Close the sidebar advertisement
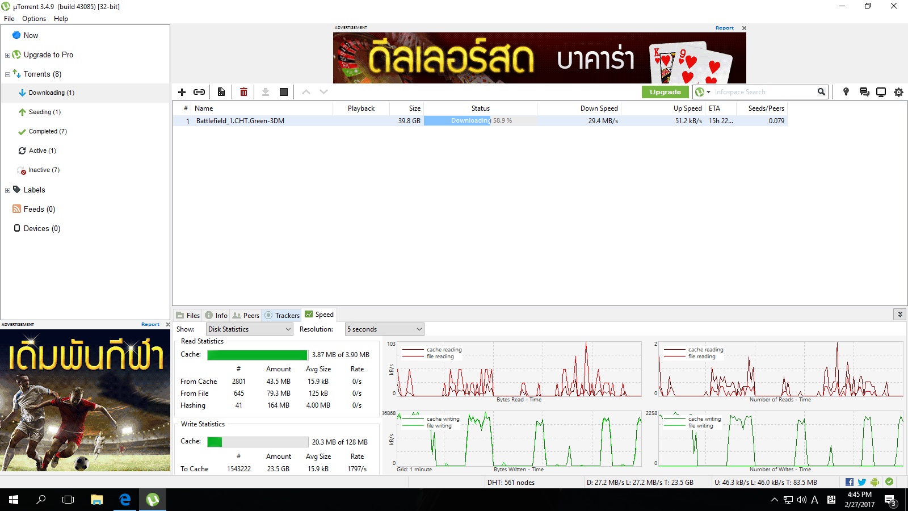The height and width of the screenshot is (511, 908). (x=167, y=325)
